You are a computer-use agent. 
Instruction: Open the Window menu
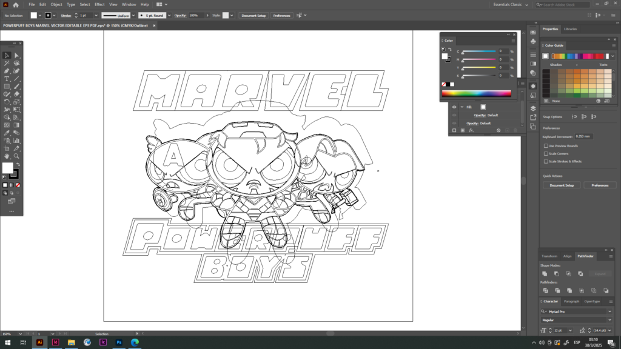[129, 5]
